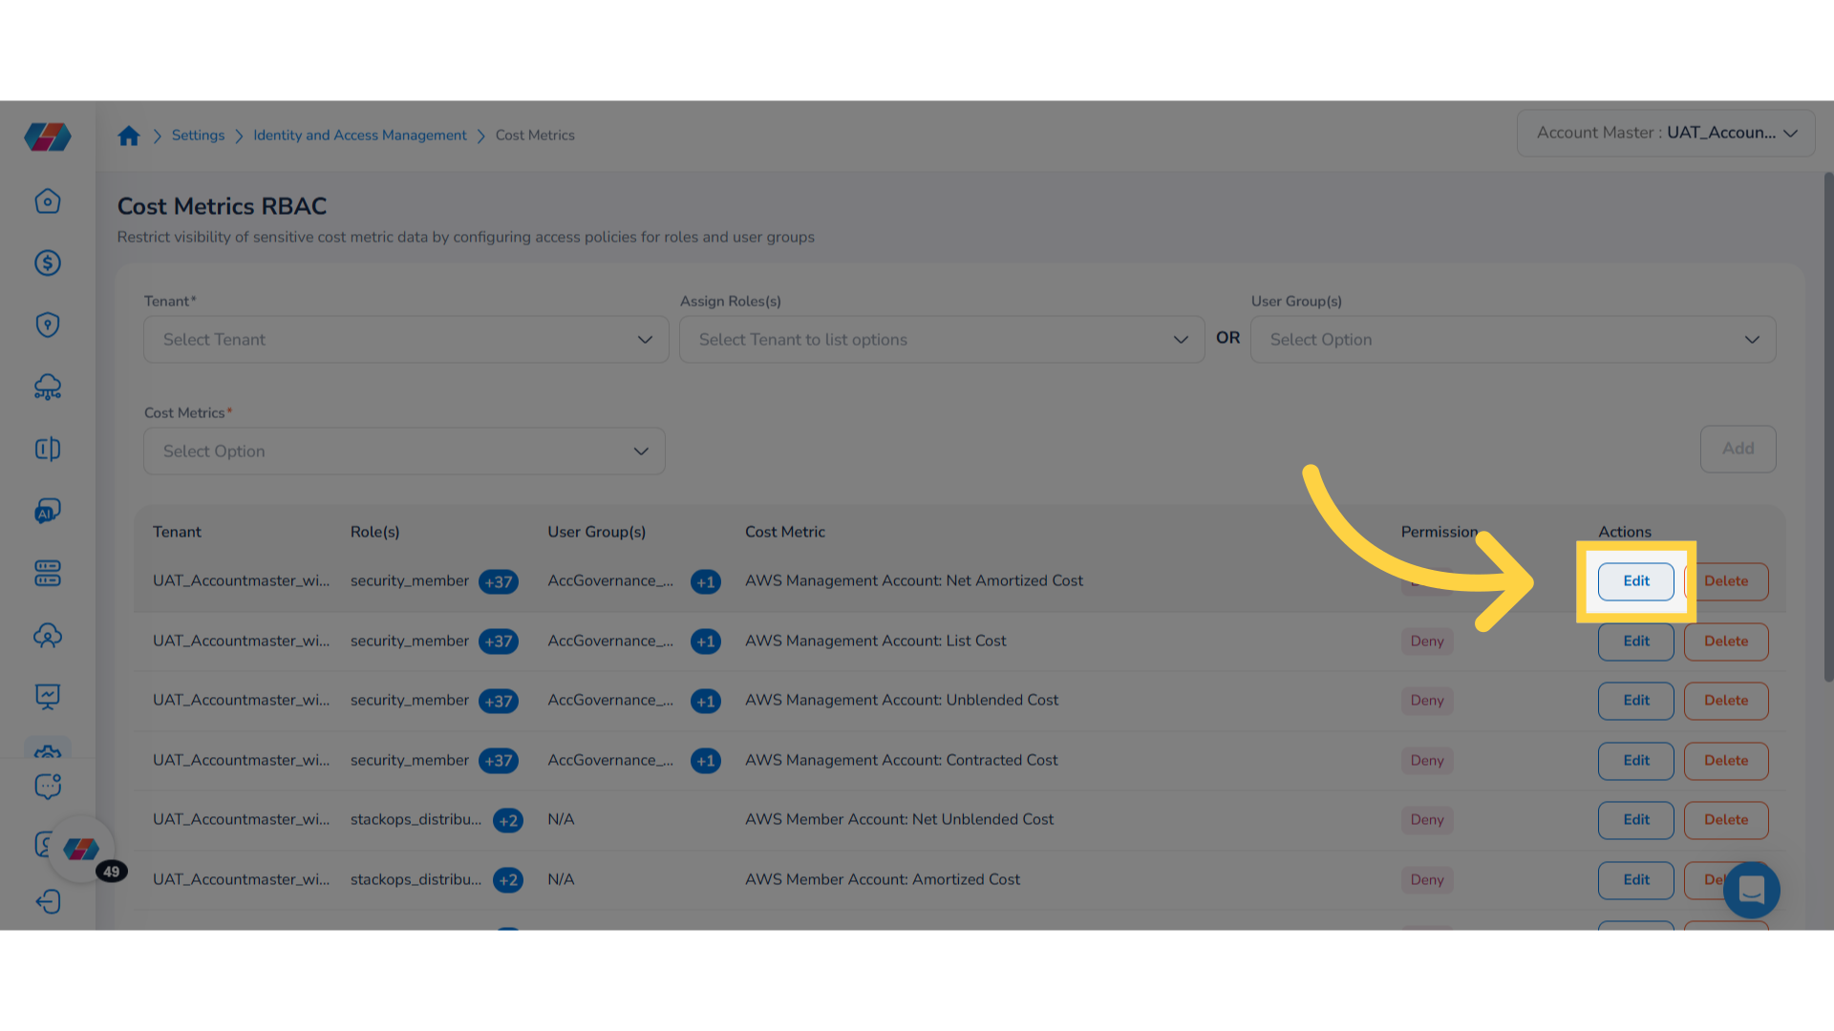Image resolution: width=1834 pixels, height=1031 pixels.
Task: Click the logout icon in sidebar
Action: (x=48, y=902)
